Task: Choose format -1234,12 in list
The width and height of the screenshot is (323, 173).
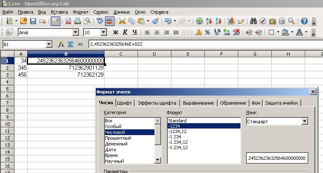Action: [x=178, y=131]
